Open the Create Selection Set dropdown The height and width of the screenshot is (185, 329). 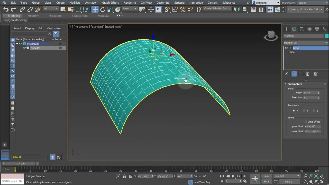coord(217,8)
